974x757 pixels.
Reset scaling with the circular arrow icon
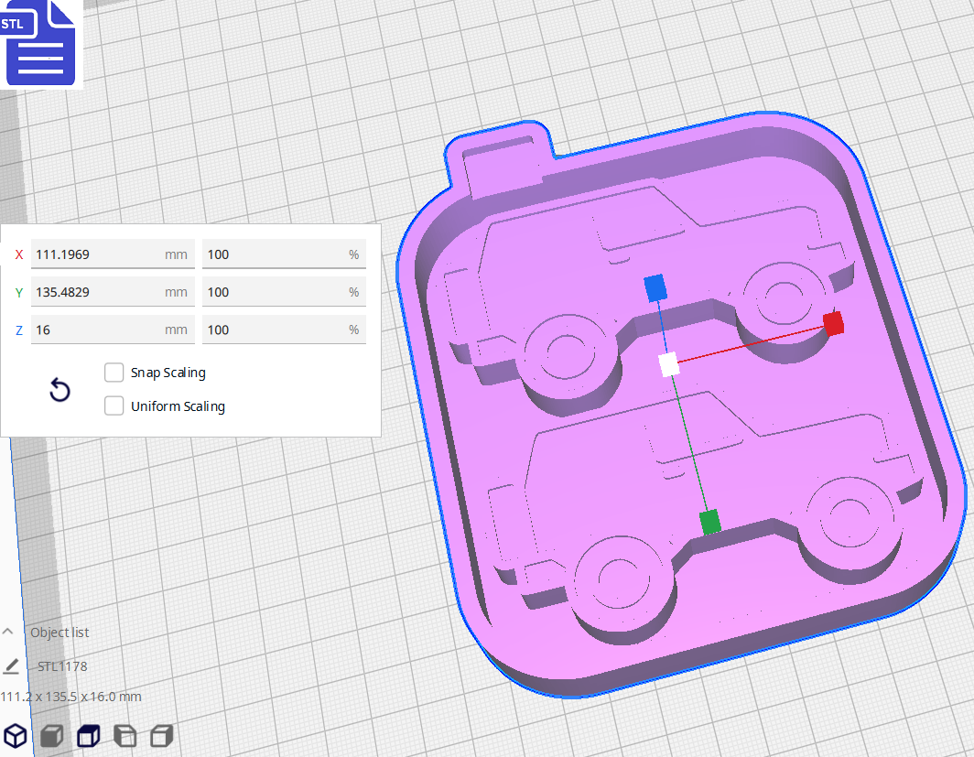(60, 391)
